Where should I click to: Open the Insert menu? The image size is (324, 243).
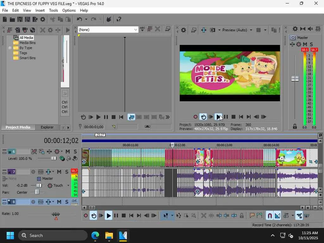[40, 10]
